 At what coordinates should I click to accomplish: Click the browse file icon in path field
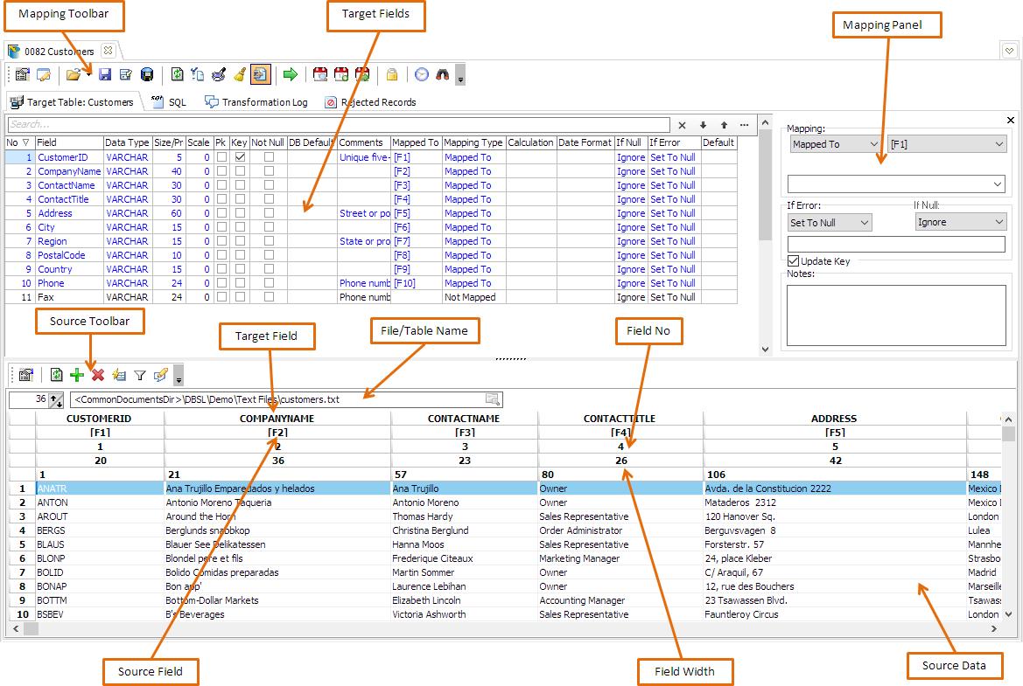coord(493,399)
